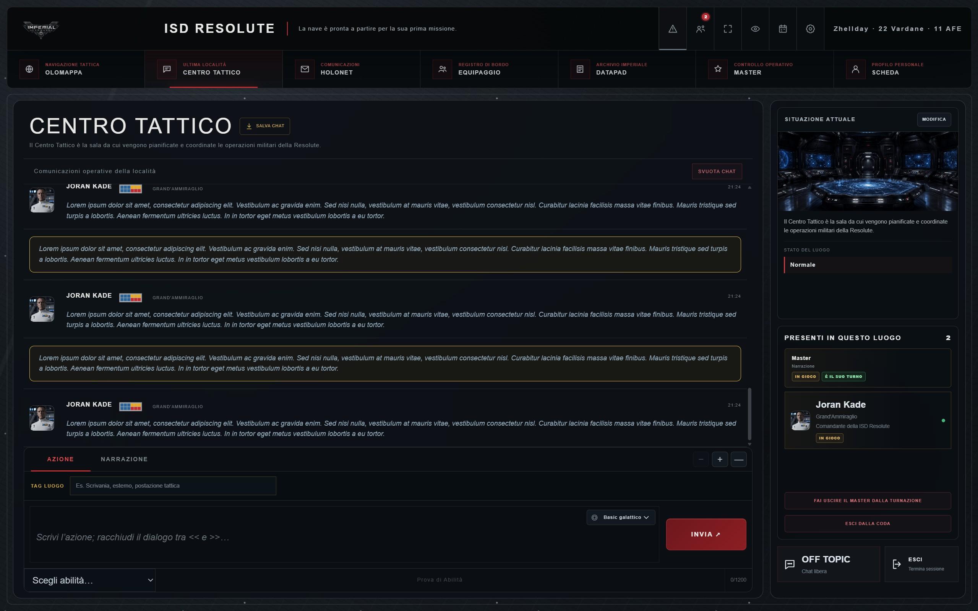The width and height of the screenshot is (978, 611).
Task: Click the Invia send button
Action: [x=706, y=534]
